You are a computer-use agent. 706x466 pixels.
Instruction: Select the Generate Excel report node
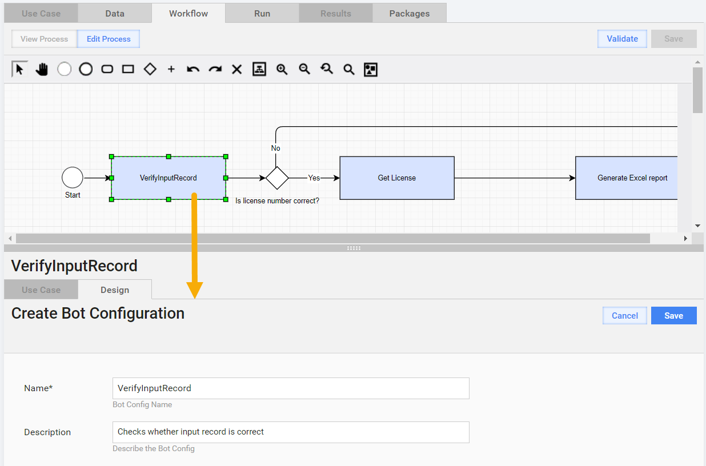pyautogui.click(x=627, y=178)
